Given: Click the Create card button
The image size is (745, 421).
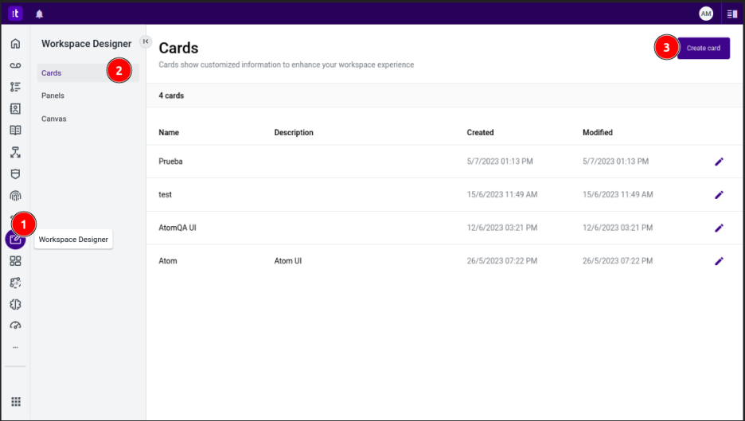Looking at the screenshot, I should point(703,48).
